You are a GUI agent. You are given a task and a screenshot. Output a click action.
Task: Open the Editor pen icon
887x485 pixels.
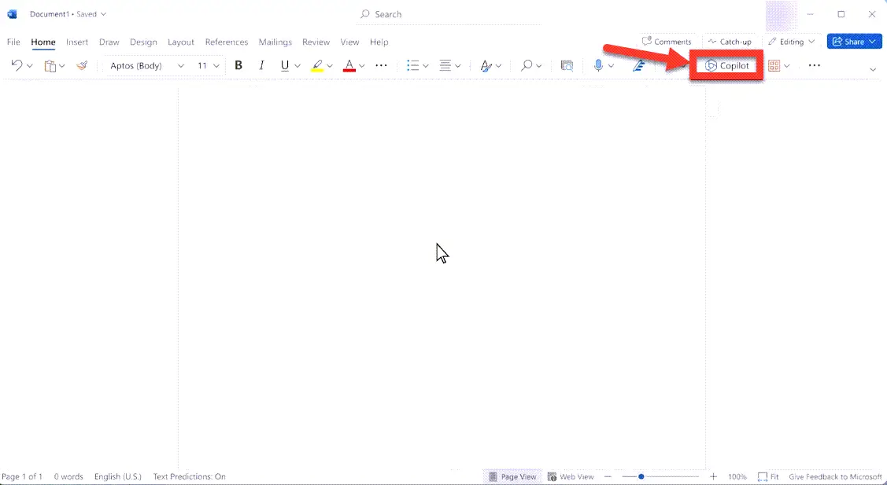pos(638,65)
